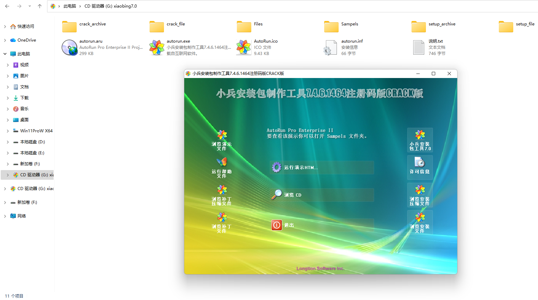The height and width of the screenshot is (300, 538).
Task: Collapse the 此电脑 tree in the sidebar
Action: coord(5,54)
